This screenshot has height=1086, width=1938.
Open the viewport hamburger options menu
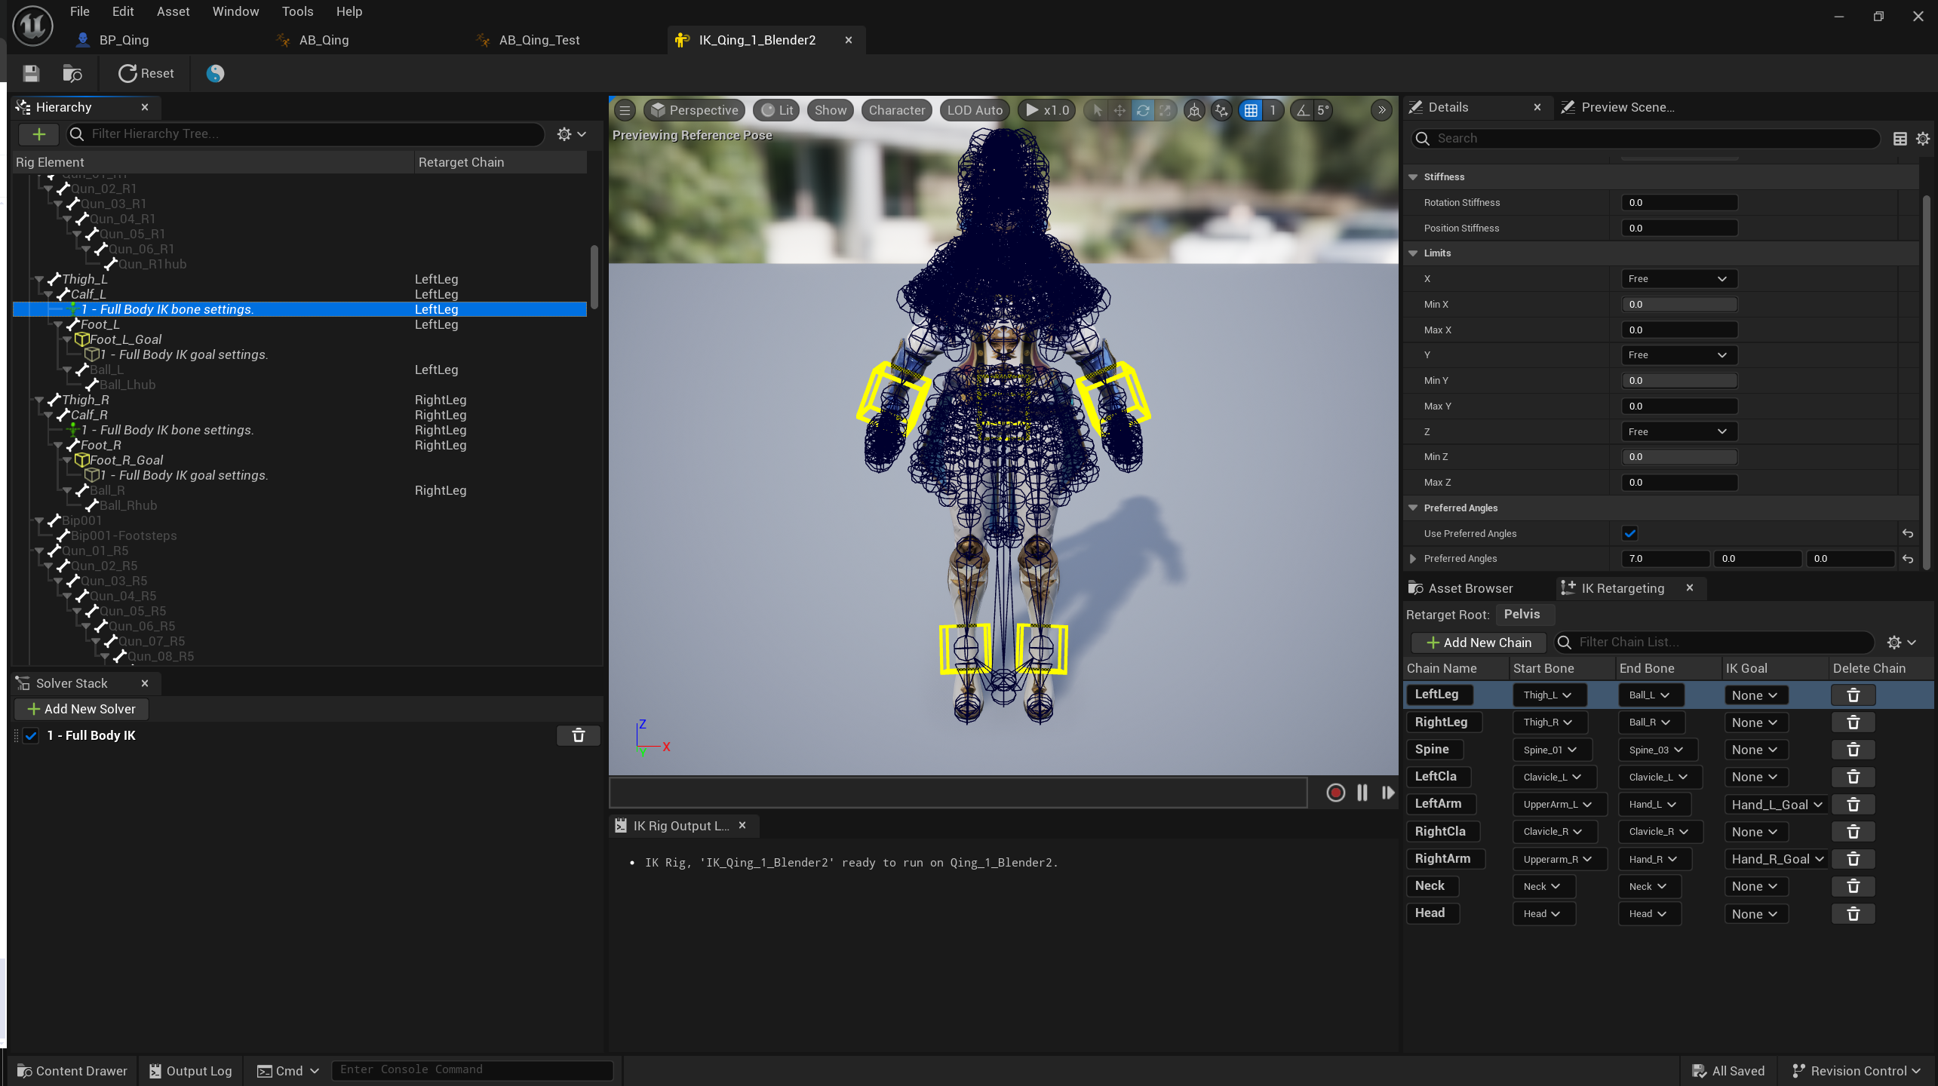[x=625, y=110]
